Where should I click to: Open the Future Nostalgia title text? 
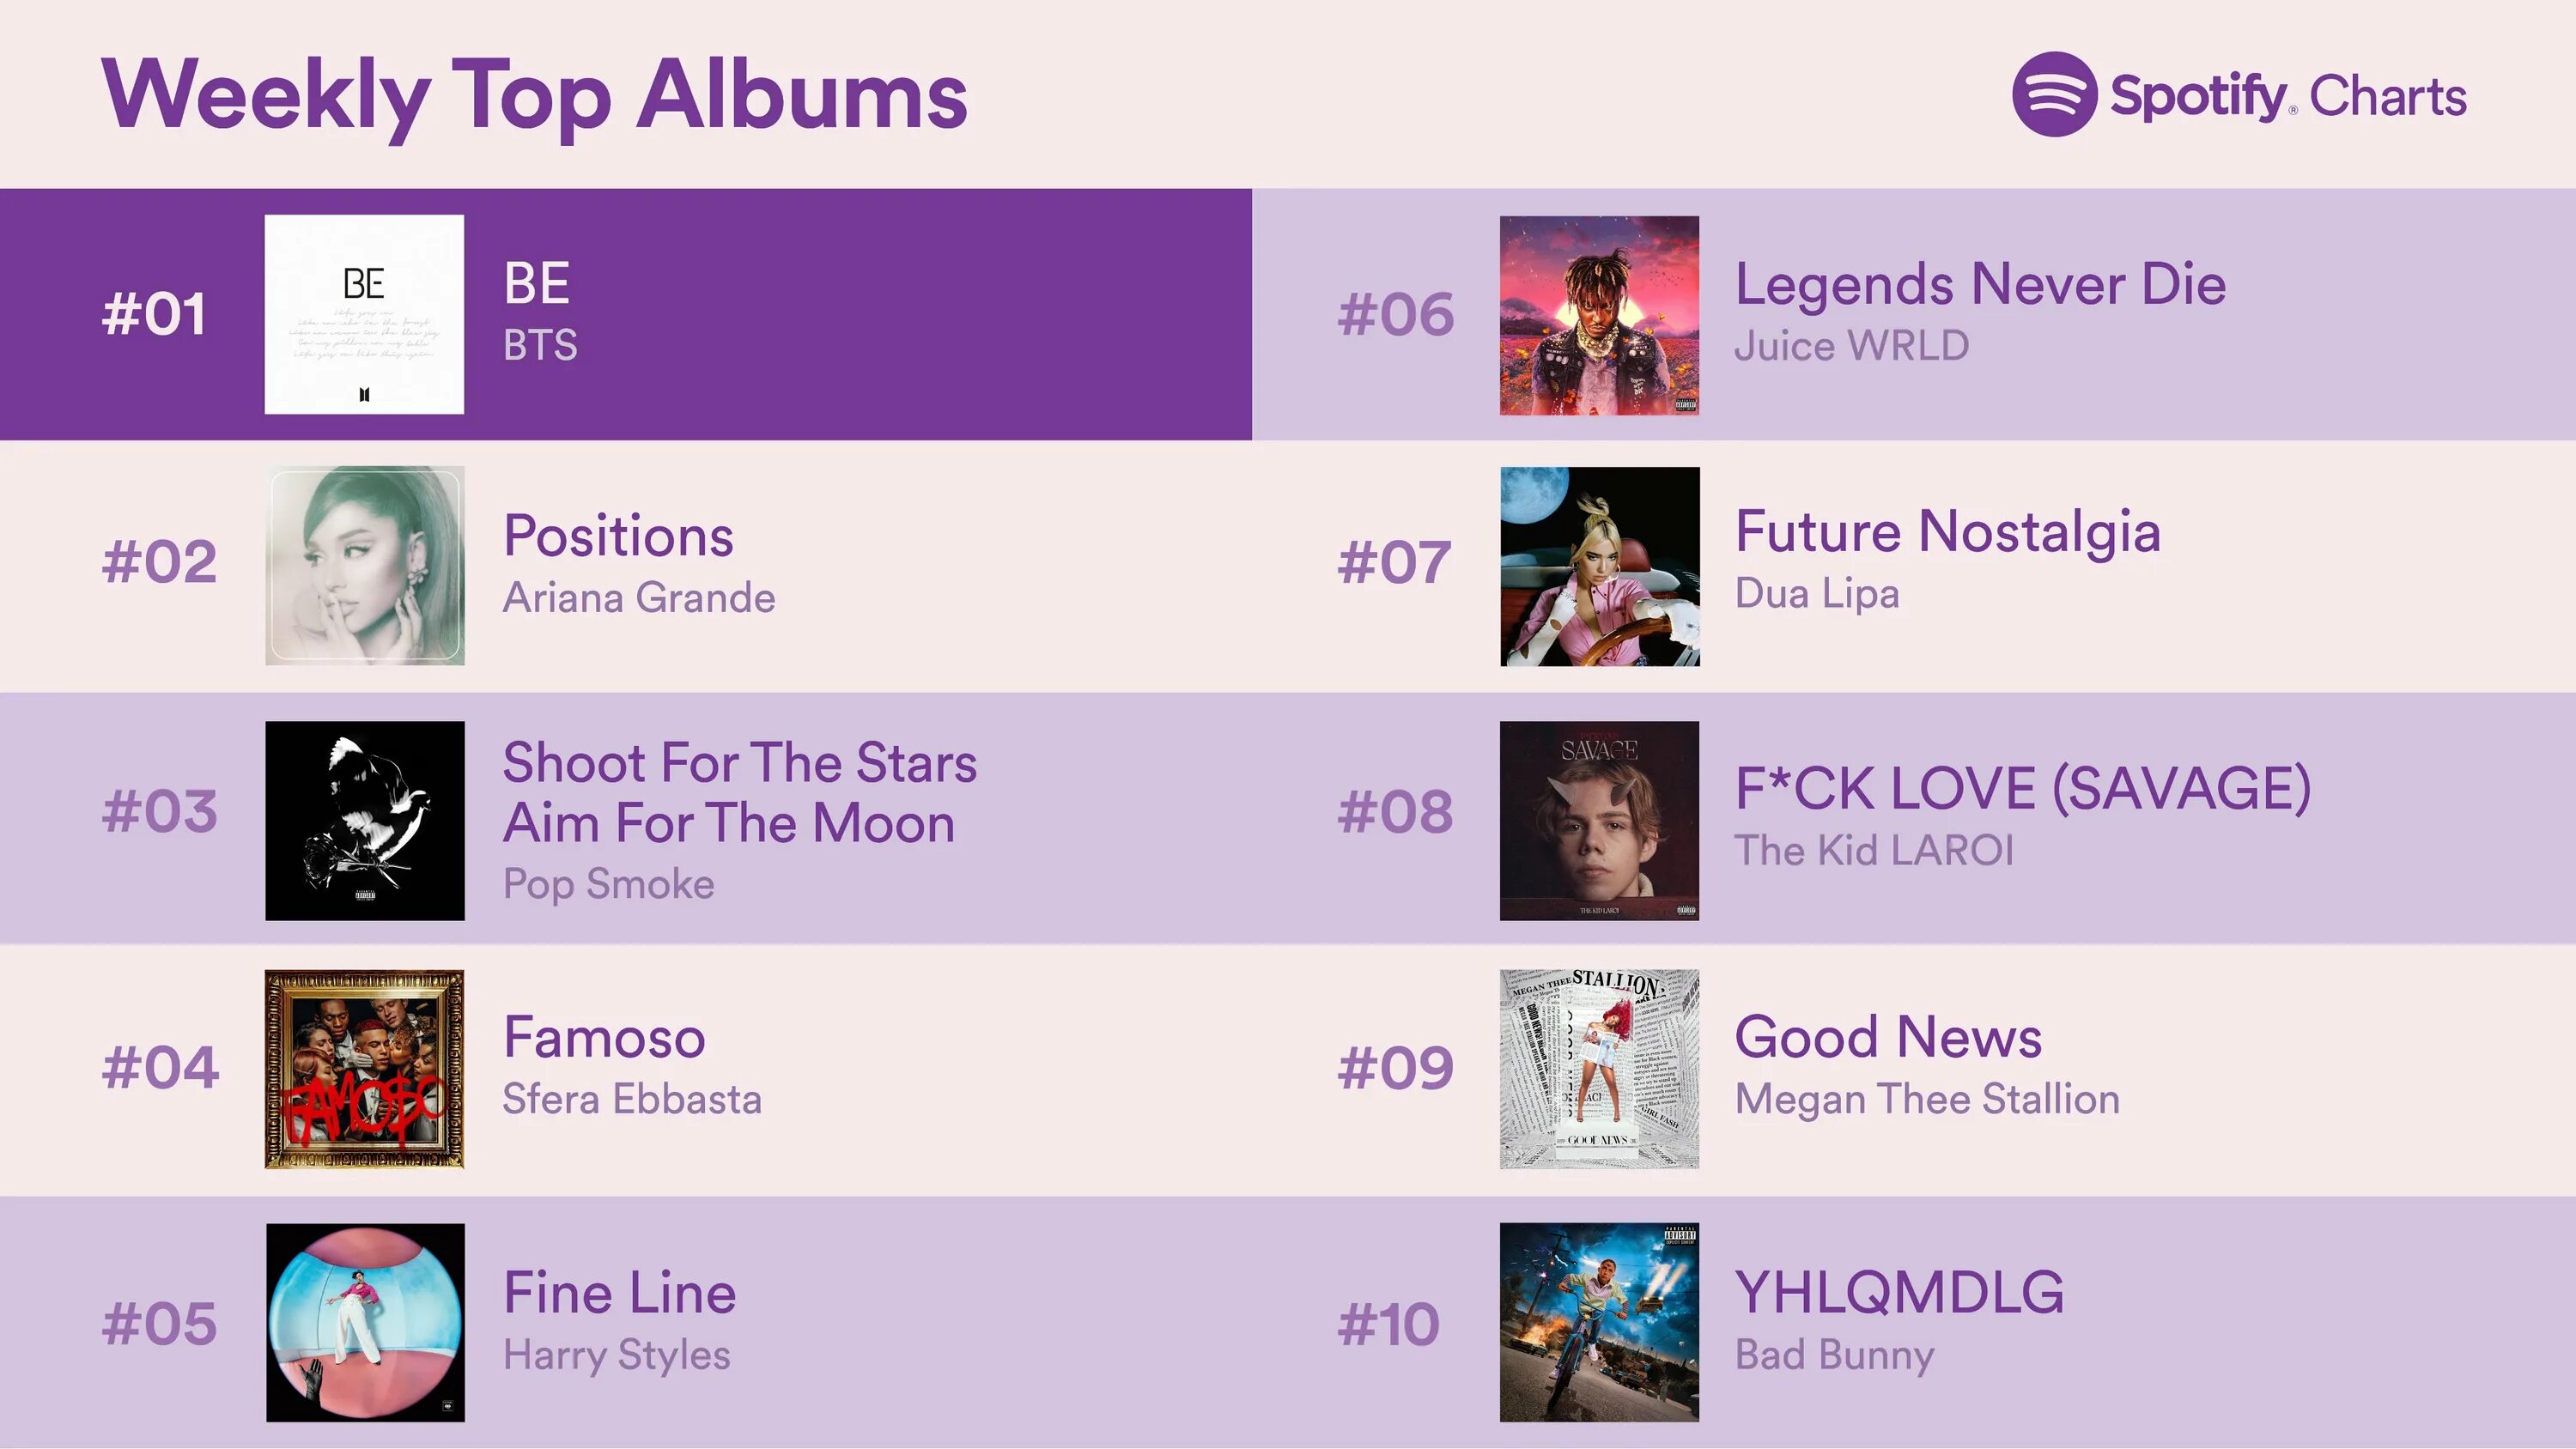[1947, 531]
